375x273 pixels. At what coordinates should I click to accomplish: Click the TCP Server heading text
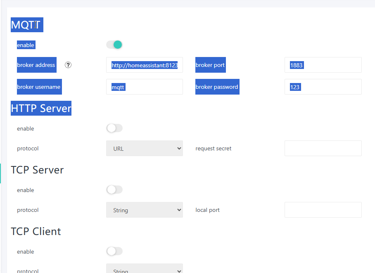37,170
